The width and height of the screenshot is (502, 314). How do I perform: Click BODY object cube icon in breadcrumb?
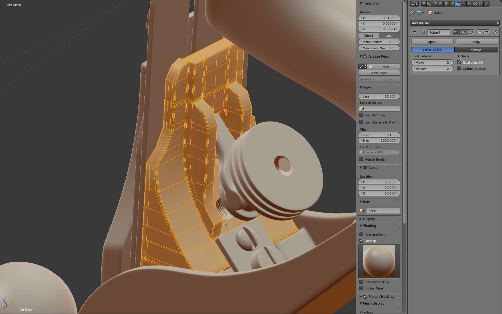coord(430,13)
